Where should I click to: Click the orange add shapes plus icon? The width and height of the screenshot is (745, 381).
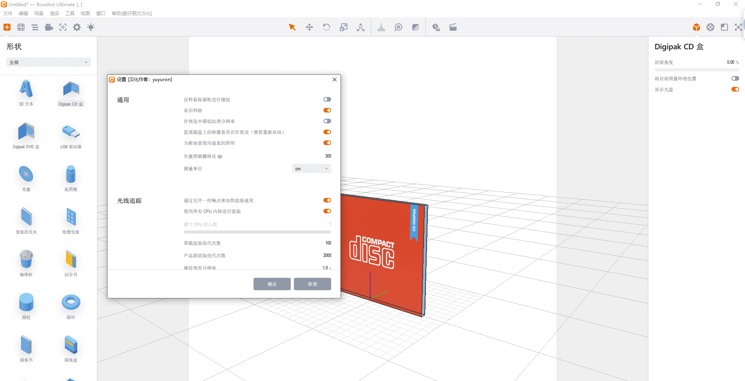click(x=7, y=27)
